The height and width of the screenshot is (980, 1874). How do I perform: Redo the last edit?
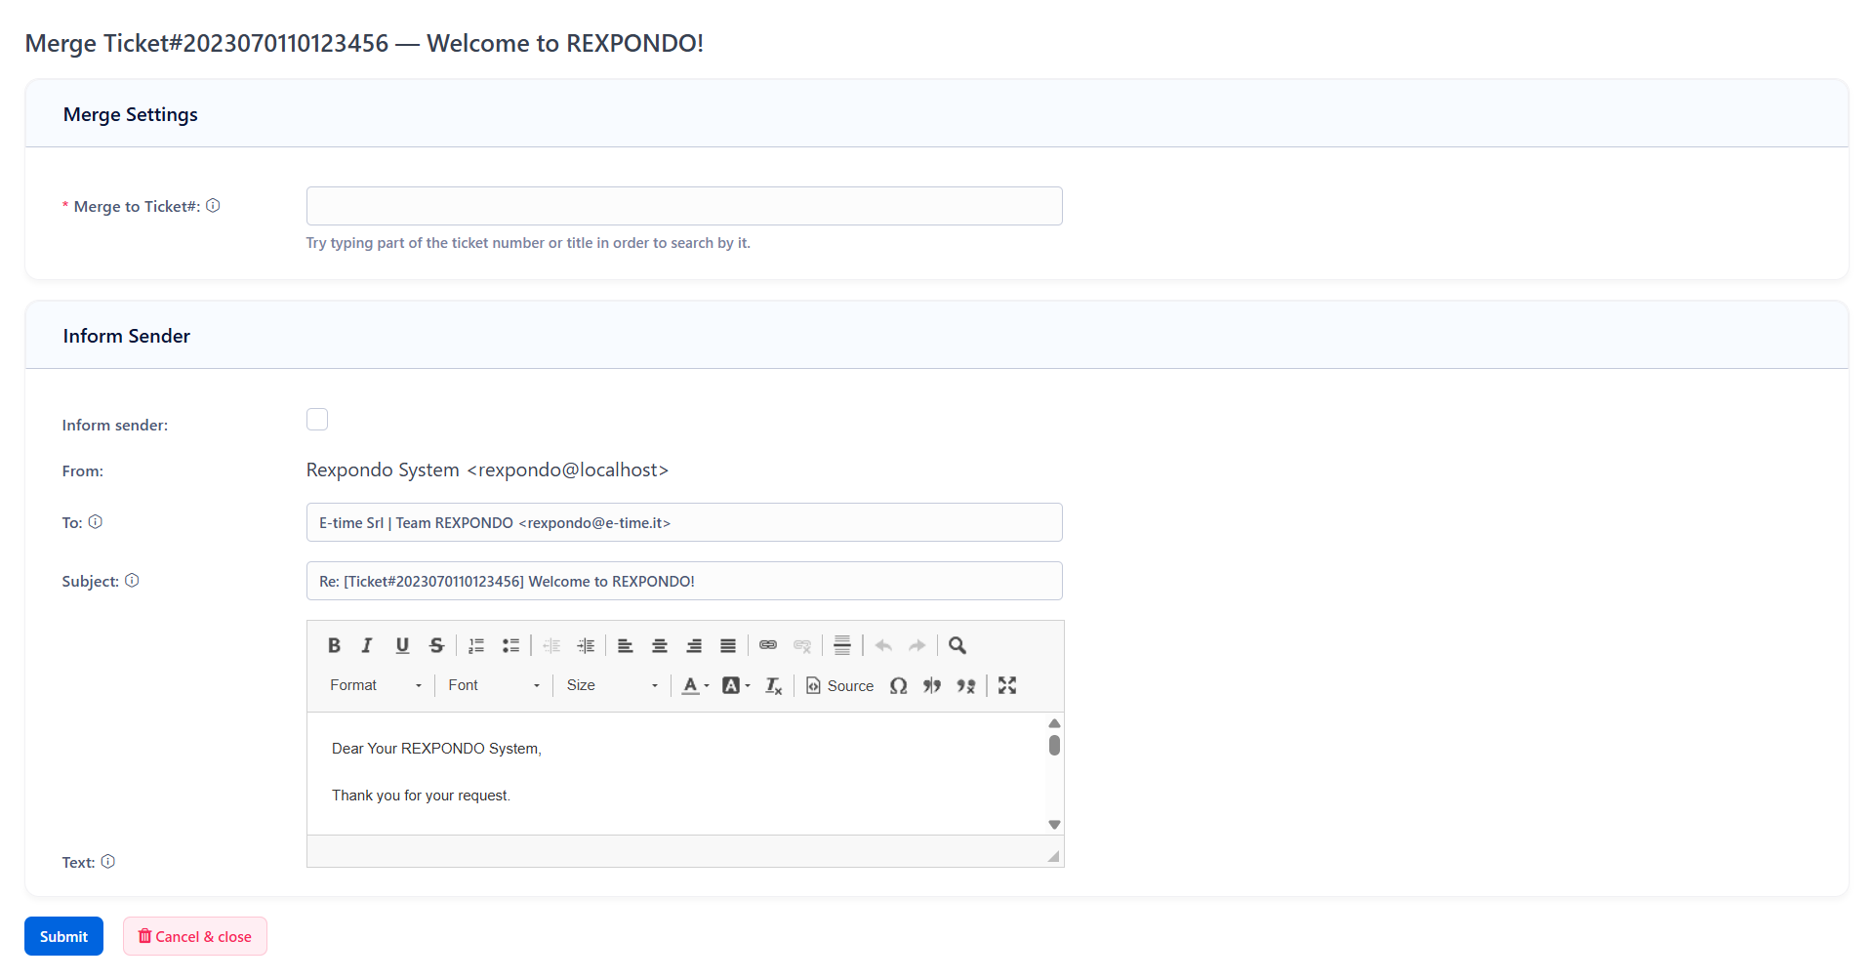(917, 645)
